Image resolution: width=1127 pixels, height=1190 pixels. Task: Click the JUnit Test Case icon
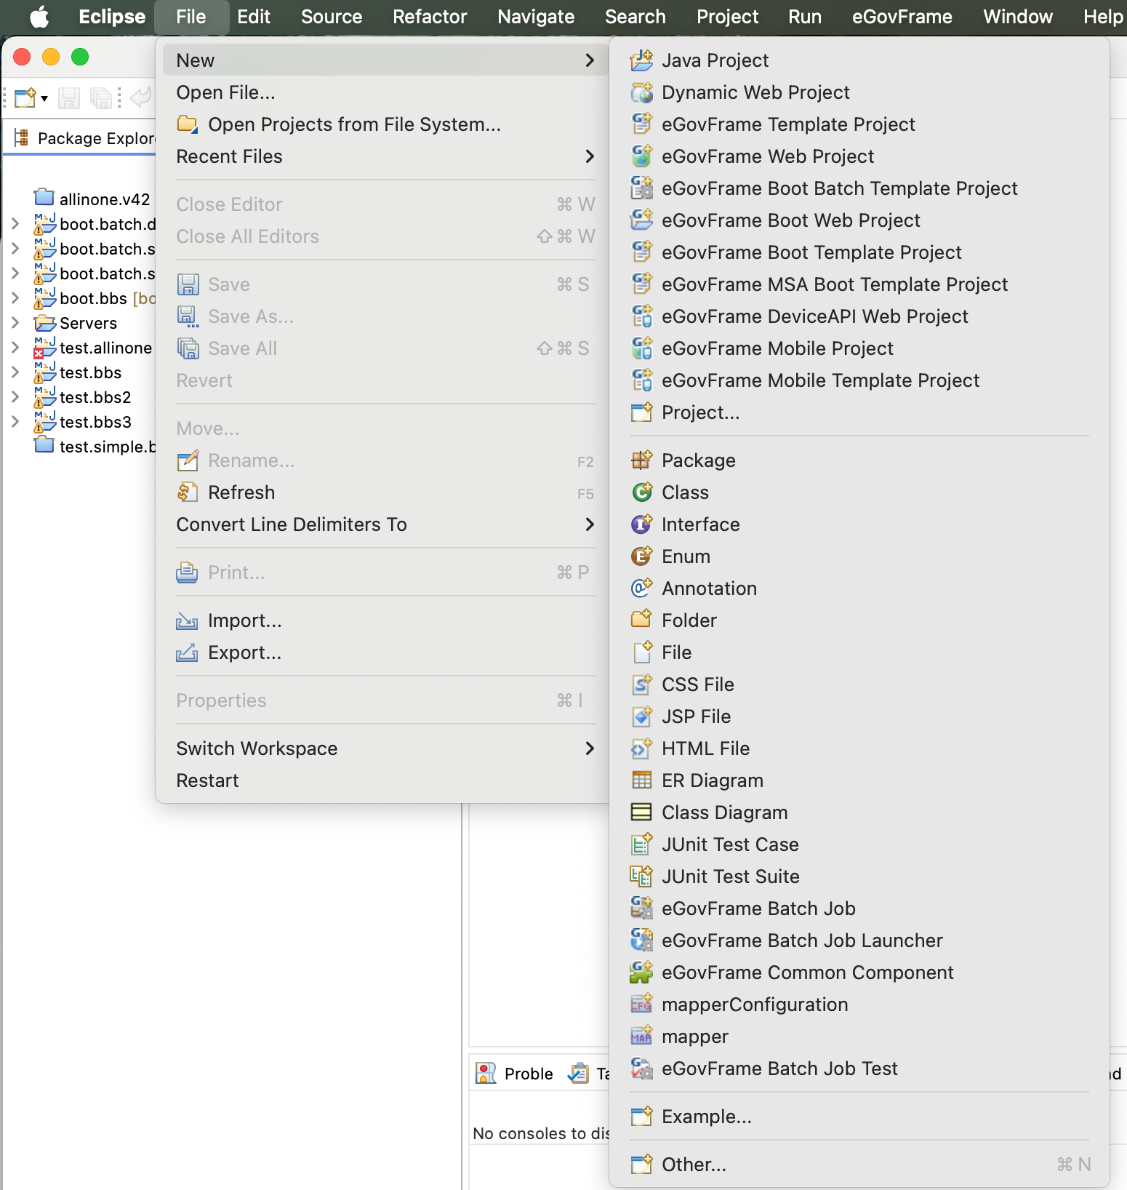641,844
